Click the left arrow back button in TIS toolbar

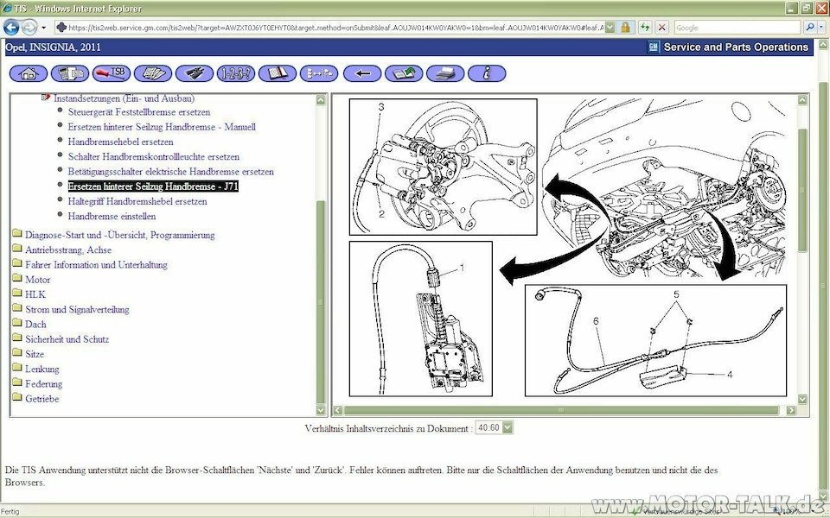click(x=362, y=73)
